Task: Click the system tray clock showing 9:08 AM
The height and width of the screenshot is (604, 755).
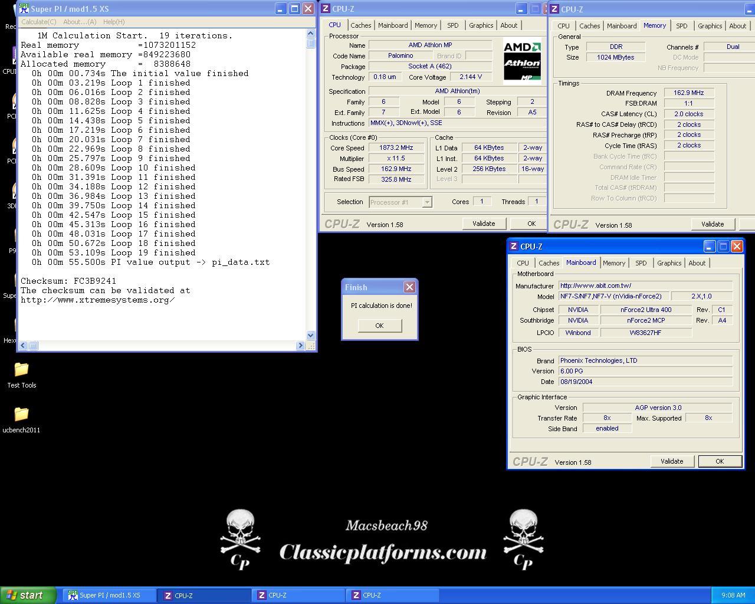Action: (733, 595)
